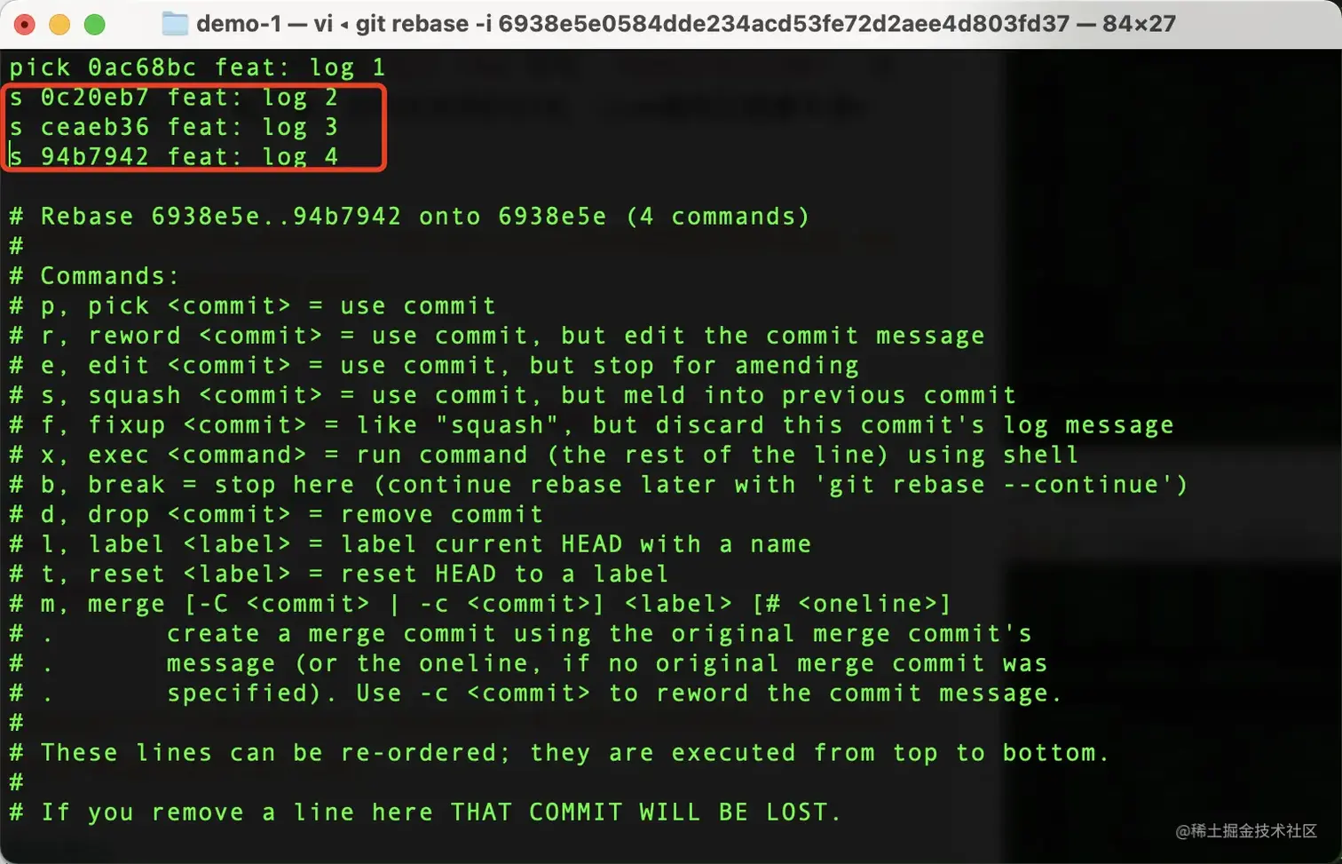Screen dimensions: 1342x864
Task: Click the yellow minimize window button
Action: click(59, 24)
